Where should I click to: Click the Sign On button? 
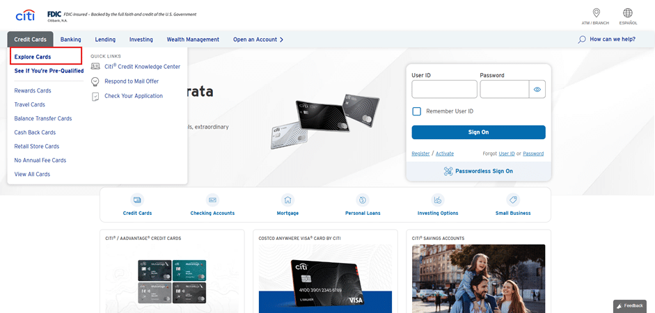(x=479, y=132)
